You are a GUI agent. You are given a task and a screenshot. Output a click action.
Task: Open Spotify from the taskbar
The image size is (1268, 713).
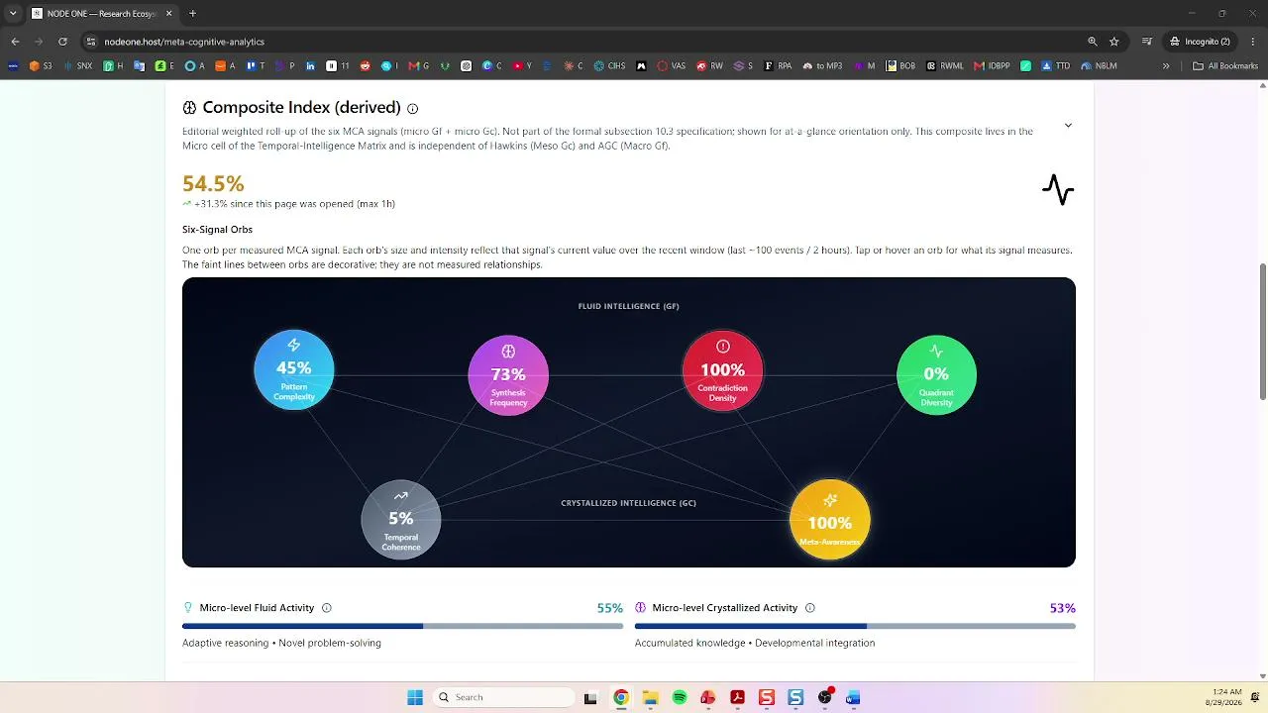pos(680,697)
